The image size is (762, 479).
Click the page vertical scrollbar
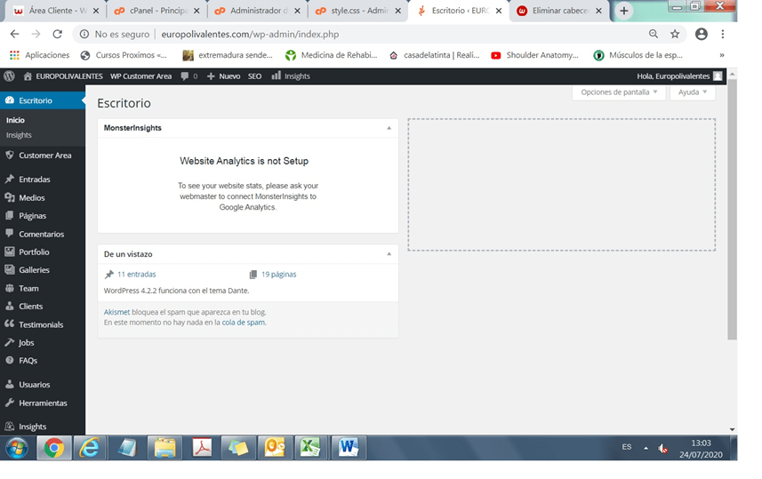click(732, 209)
